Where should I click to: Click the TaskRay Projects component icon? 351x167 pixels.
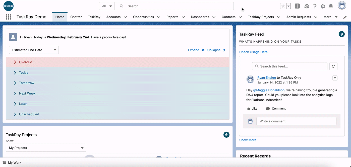click(x=226, y=135)
